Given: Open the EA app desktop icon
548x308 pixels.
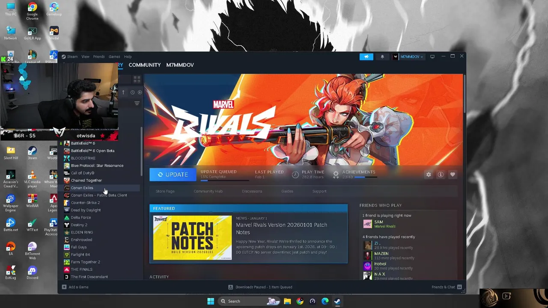Looking at the screenshot, I should pos(11,249).
